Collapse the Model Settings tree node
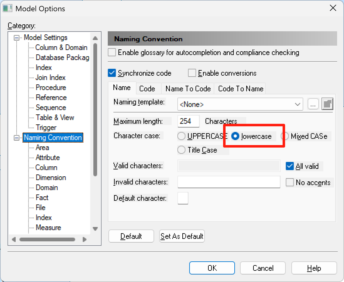Screen dimensions: 344x282 (x=17, y=38)
